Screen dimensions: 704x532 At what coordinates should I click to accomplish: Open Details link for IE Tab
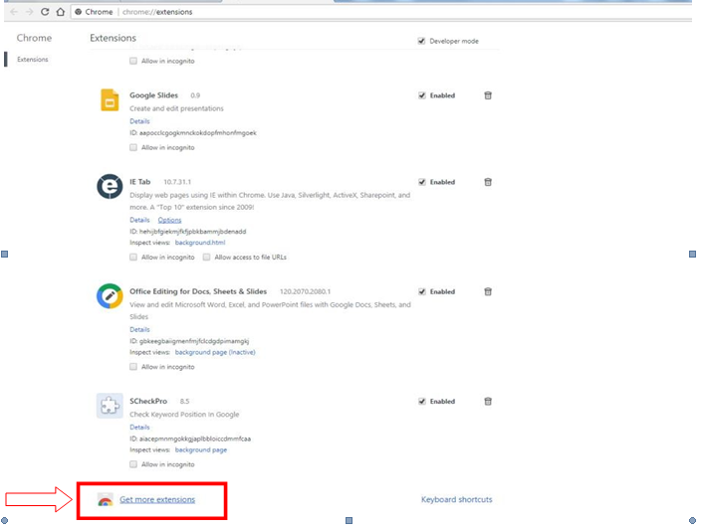[139, 220]
